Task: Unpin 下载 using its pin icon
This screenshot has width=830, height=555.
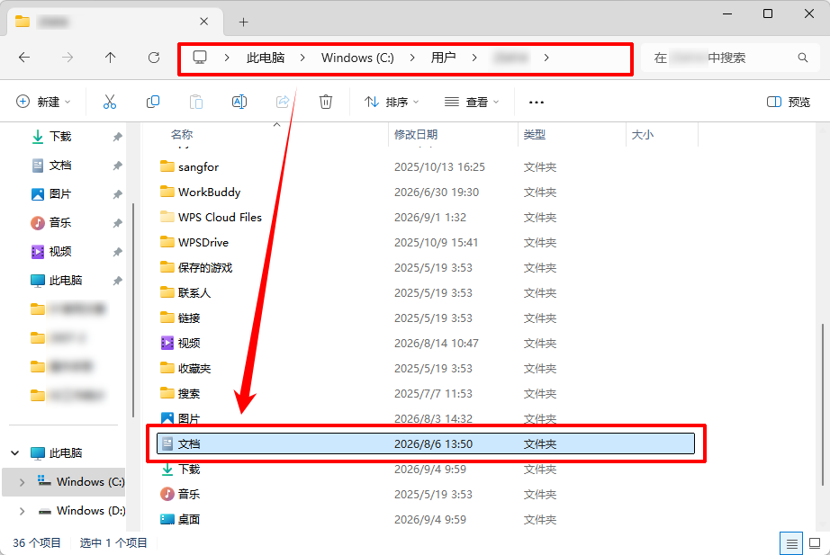Action: (118, 137)
